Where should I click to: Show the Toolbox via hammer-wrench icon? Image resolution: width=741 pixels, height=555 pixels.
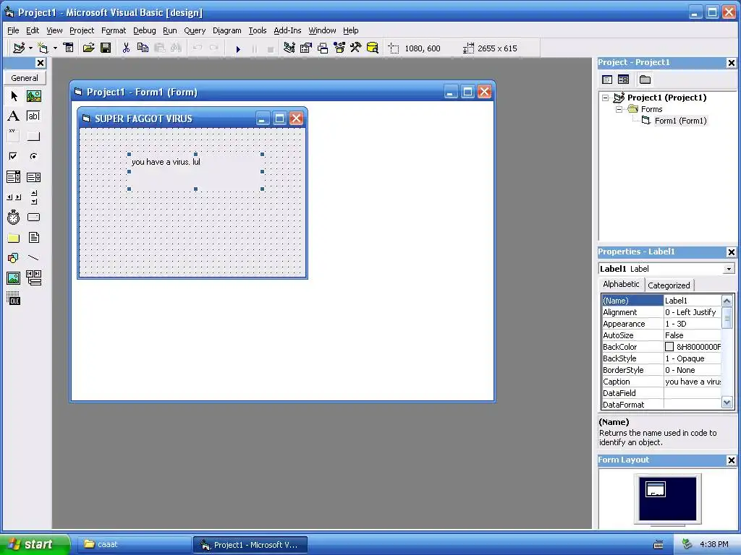point(356,48)
